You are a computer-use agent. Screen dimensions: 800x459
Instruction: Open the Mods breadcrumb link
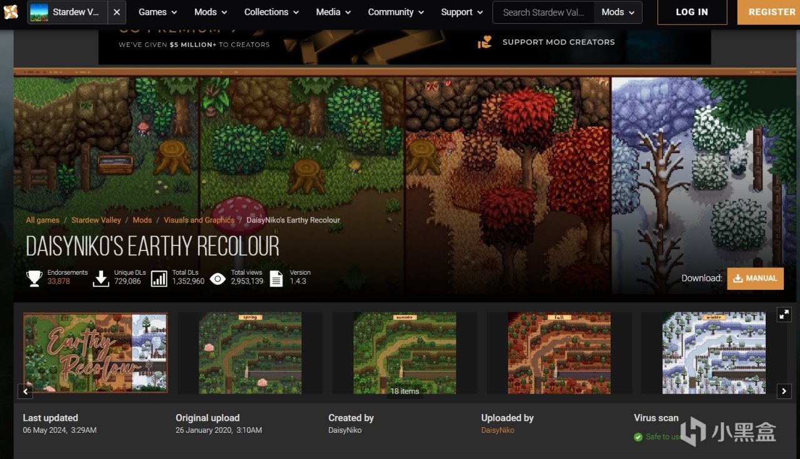[142, 220]
